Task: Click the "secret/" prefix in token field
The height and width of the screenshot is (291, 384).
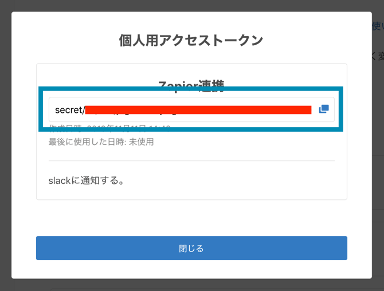Action: pos(69,109)
